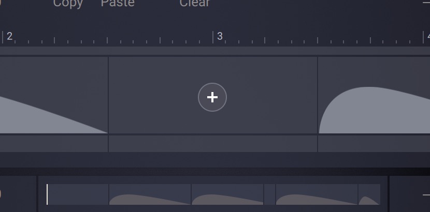Select the first empty block in the overview
The image size is (430, 212).
click(78, 194)
